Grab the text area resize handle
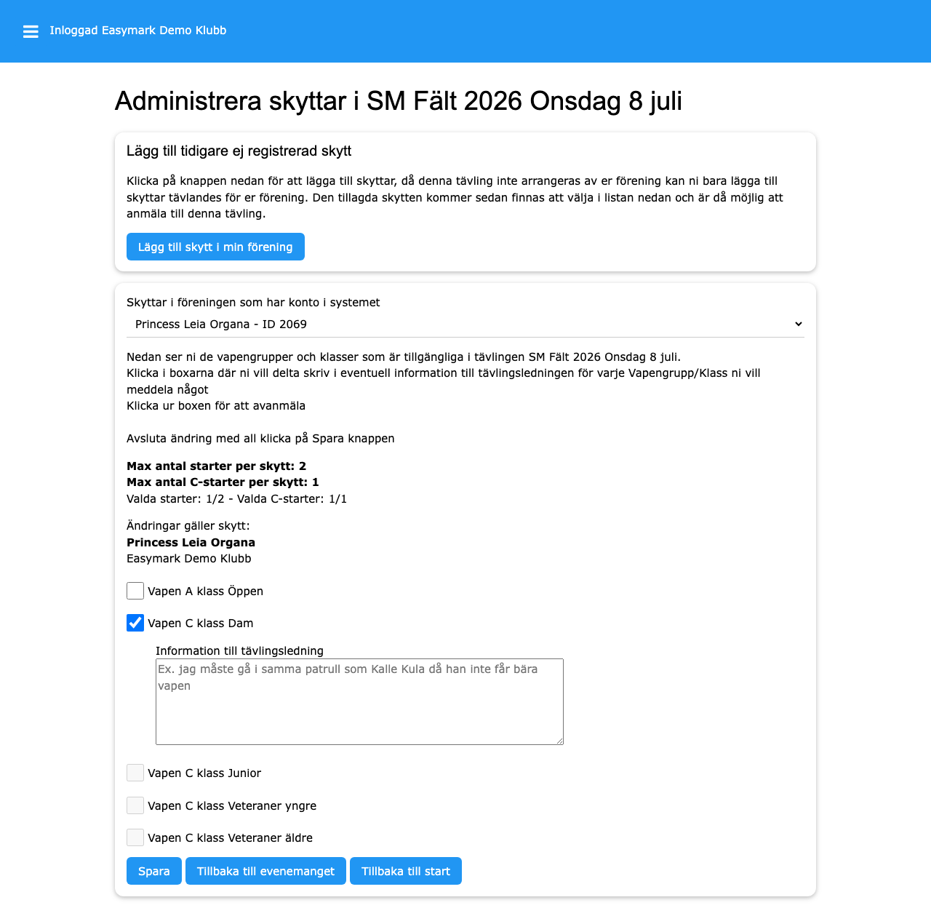931x908 pixels. tap(559, 741)
